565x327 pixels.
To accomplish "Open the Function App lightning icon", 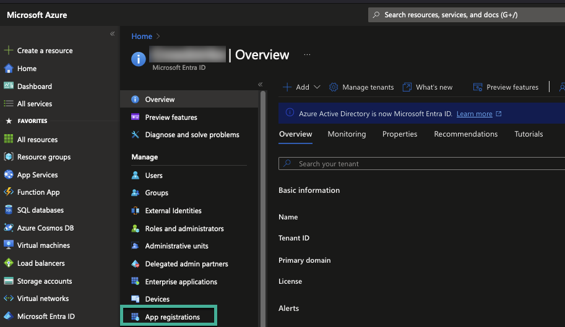I will (x=9, y=192).
